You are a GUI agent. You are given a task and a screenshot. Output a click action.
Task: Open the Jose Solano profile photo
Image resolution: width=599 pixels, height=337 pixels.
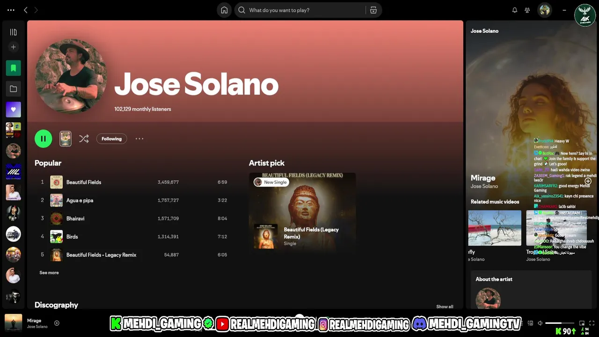[x=71, y=76]
